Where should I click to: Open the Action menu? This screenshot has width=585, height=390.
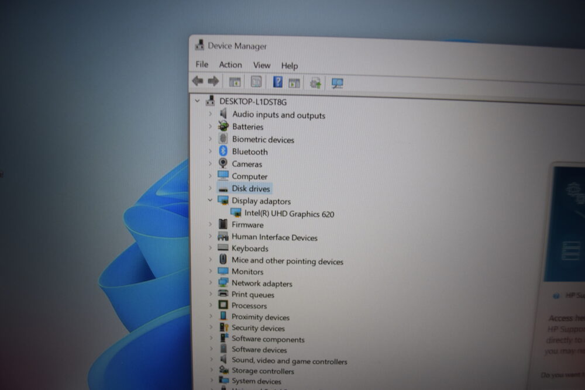pos(230,64)
